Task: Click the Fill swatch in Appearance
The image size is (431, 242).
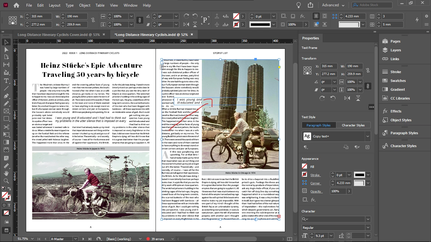Action: point(304,166)
